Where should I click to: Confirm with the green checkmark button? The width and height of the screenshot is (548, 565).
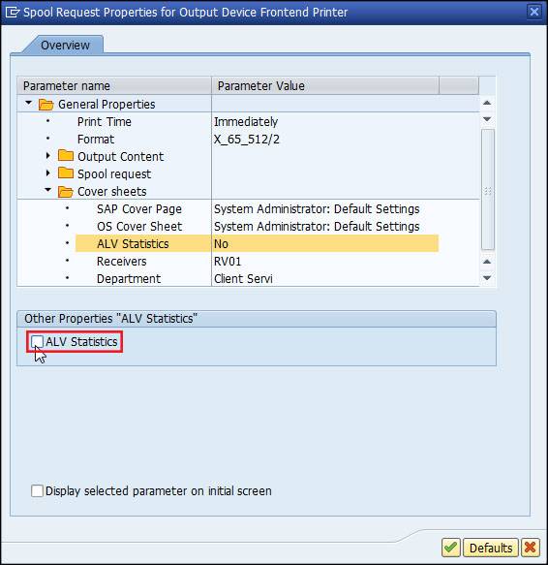coord(451,548)
